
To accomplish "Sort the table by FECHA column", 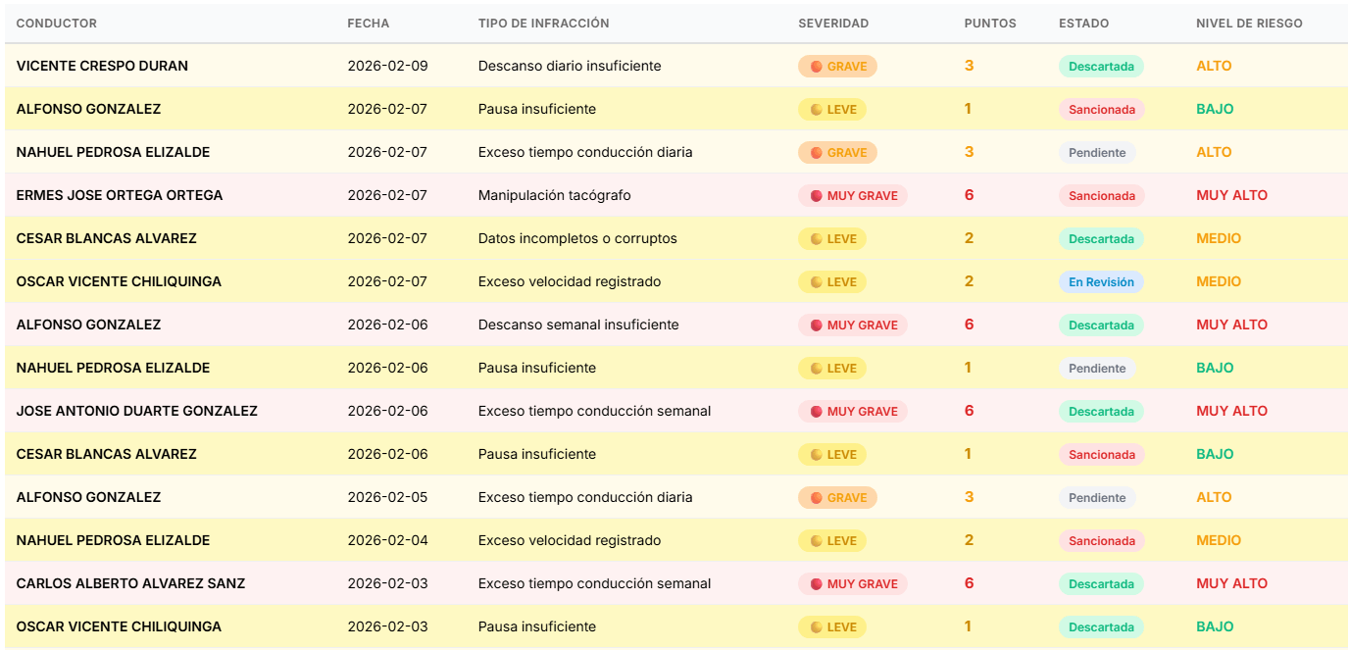I will coord(368,24).
